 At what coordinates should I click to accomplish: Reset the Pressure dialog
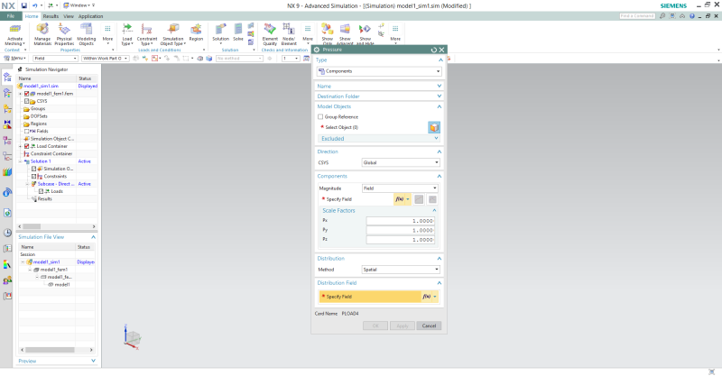[433, 50]
